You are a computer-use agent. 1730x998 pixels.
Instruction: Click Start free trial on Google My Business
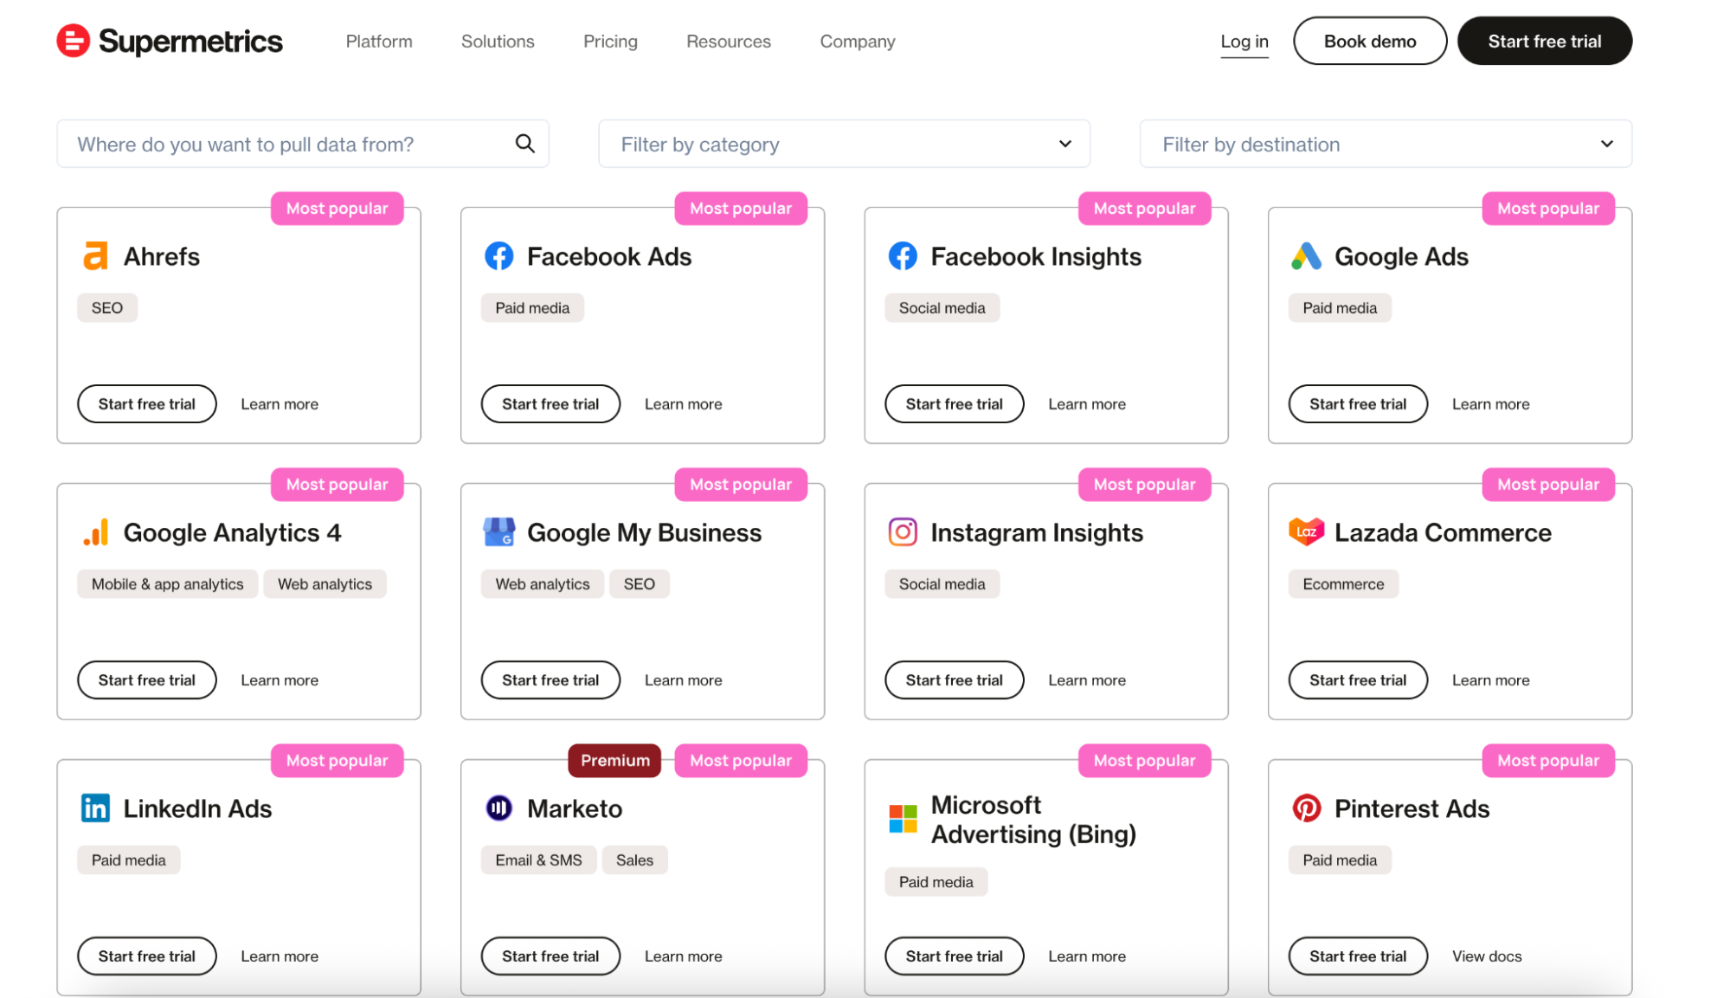(550, 679)
